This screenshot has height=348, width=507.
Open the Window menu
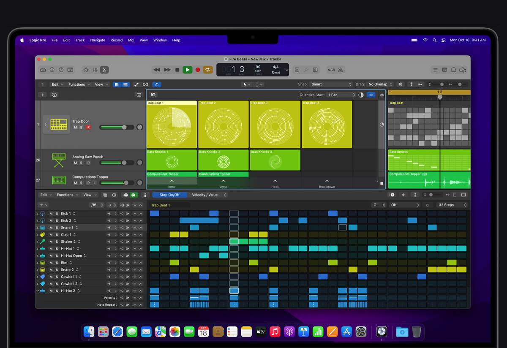click(x=160, y=40)
